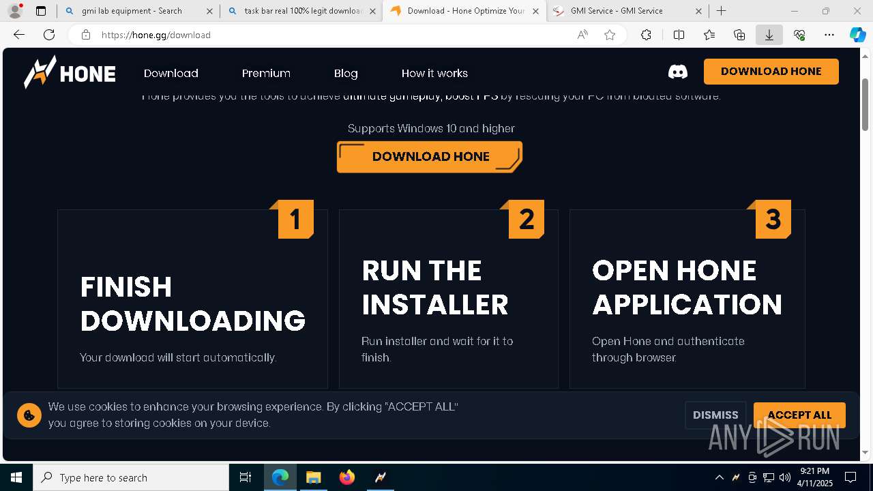873x491 pixels.
Task: Open the Windows Start menu
Action: tap(16, 477)
